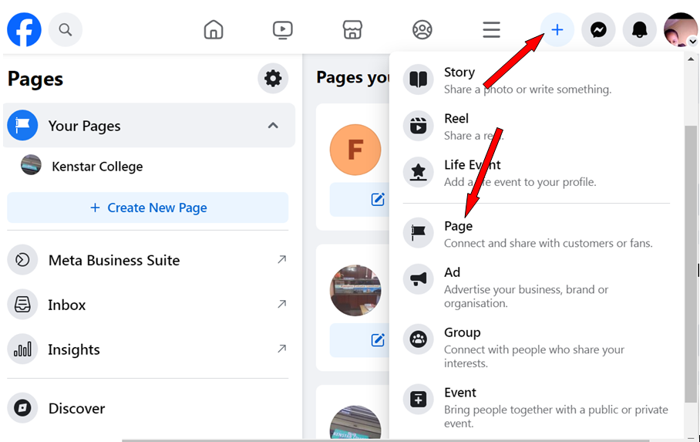
Task: Open the notifications bell
Action: [639, 30]
